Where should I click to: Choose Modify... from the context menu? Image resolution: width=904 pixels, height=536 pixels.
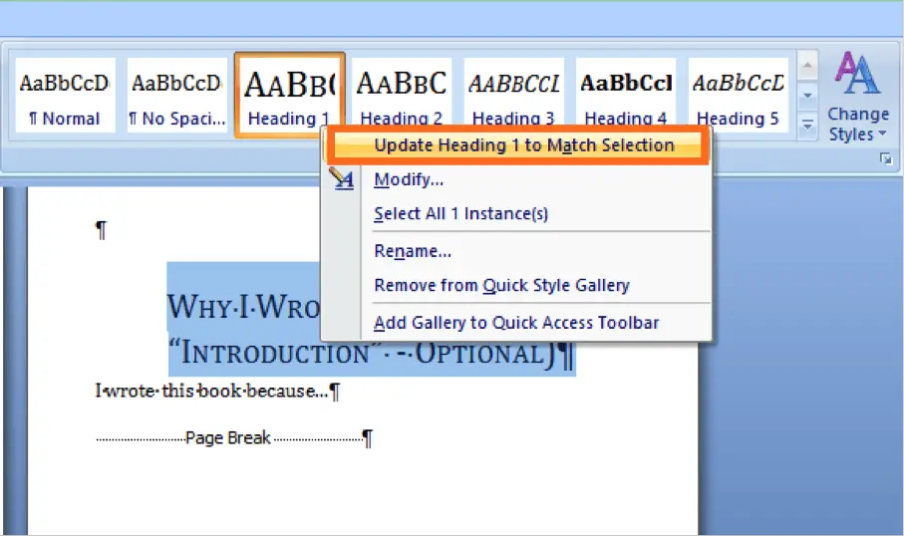point(409,179)
